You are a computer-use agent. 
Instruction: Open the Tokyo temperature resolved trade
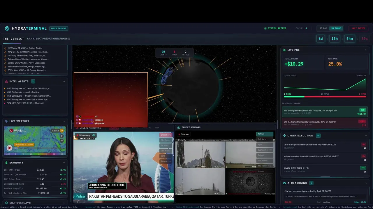[x=325, y=112]
